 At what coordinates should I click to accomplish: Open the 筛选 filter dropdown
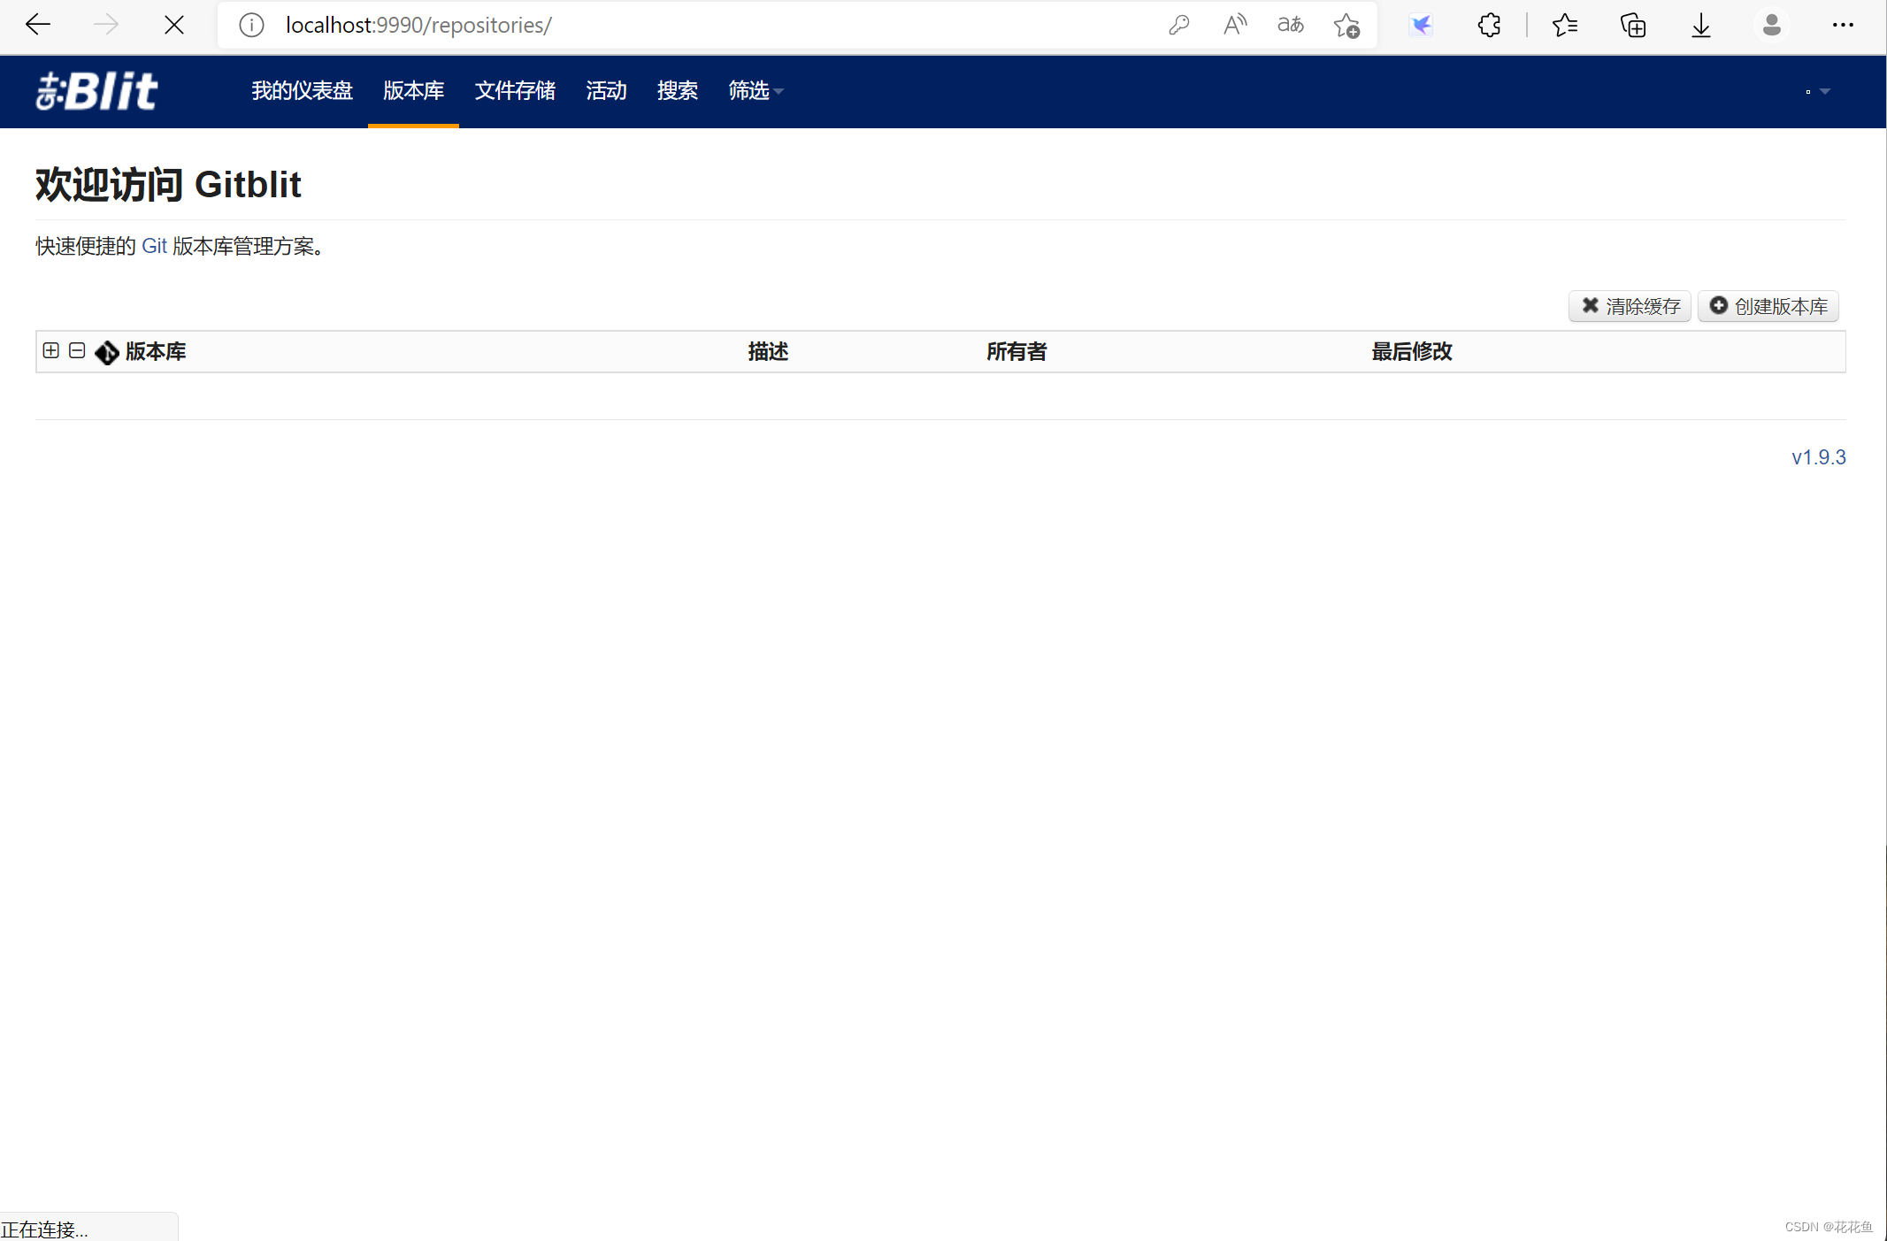pos(755,90)
